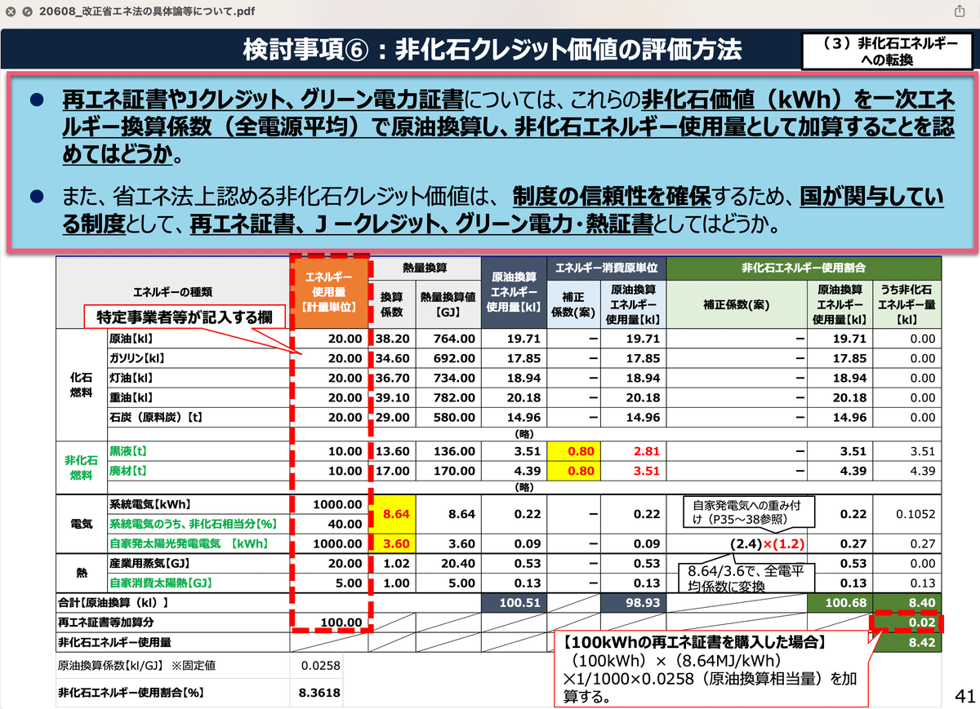Click the 734.00 heat value for 灯油

[x=455, y=378]
